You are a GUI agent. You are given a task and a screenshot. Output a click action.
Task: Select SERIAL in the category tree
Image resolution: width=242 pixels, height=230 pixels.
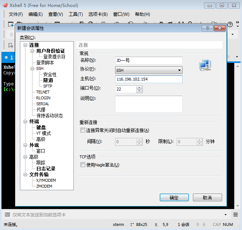tap(42, 104)
